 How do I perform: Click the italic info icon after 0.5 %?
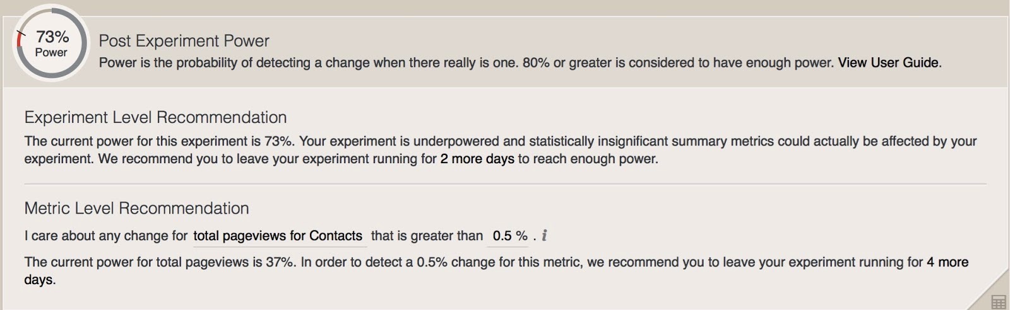[544, 236]
